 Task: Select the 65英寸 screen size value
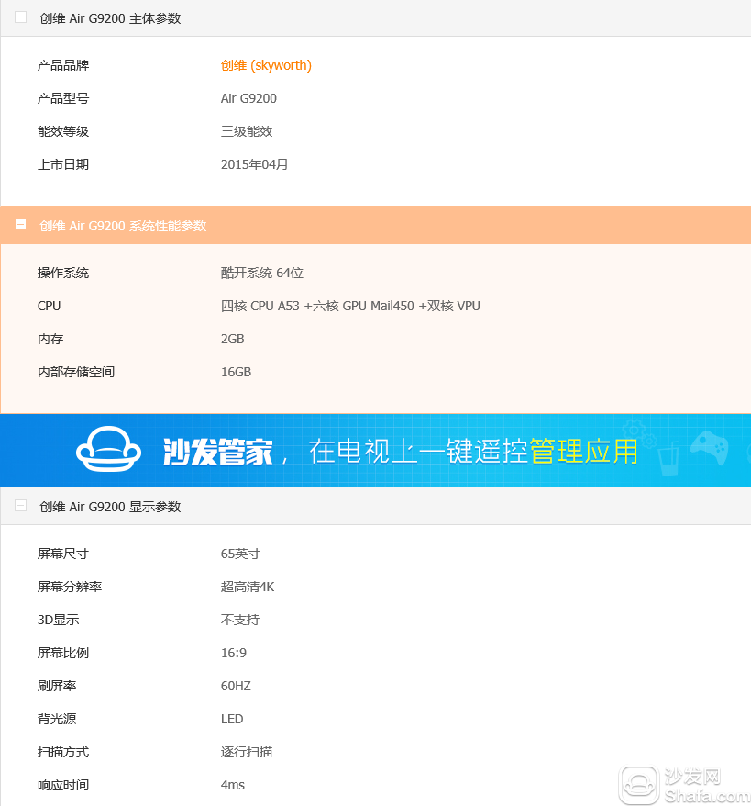pos(240,554)
